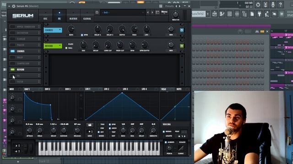Toggle portamento Always checkbox
293x164 pixels.
[166, 142]
